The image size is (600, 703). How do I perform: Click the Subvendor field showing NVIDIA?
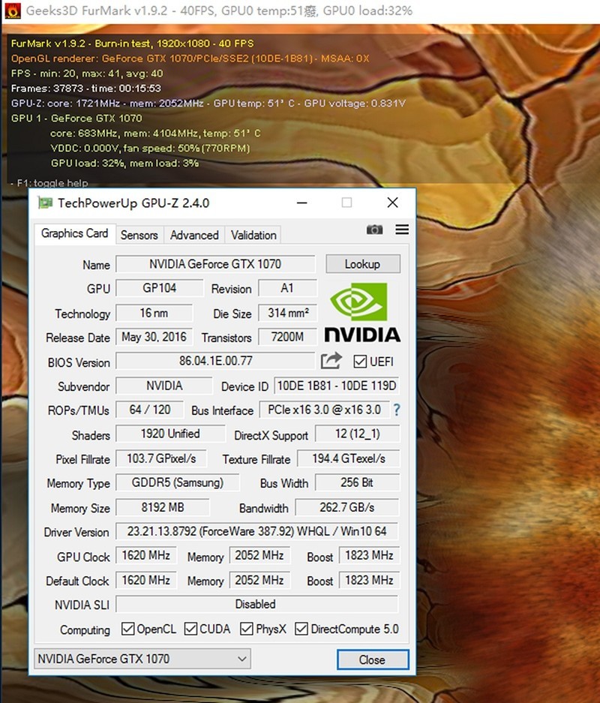coord(164,386)
